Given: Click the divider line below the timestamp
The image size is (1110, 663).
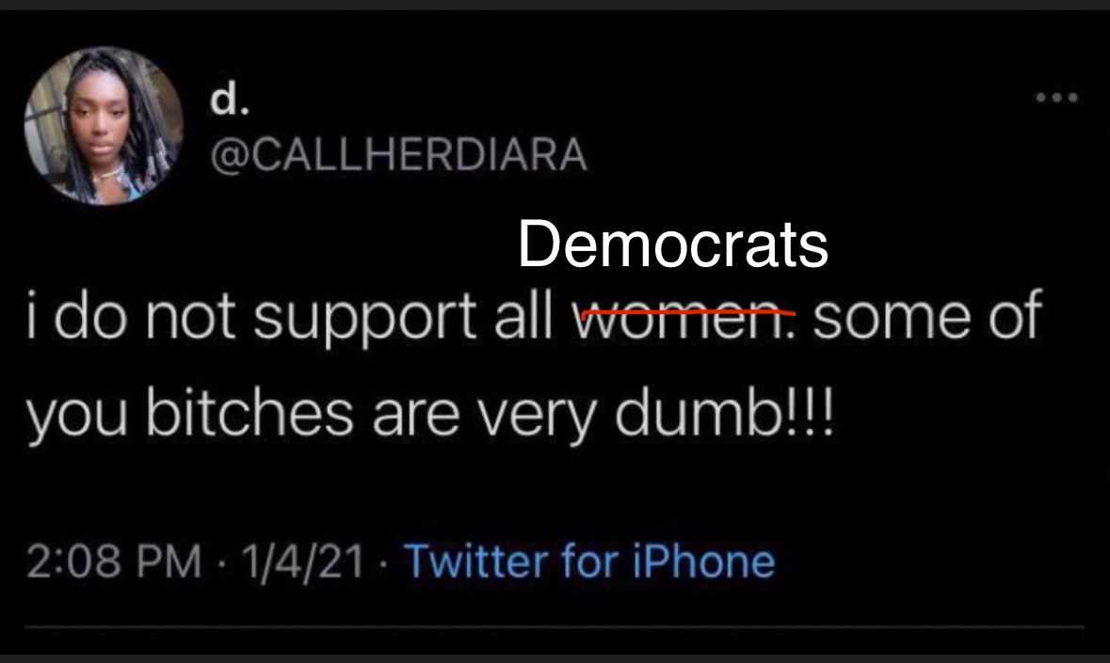Looking at the screenshot, I should (555, 626).
